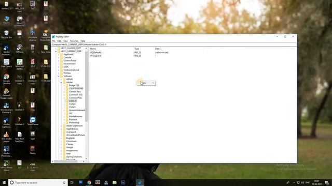This screenshot has width=332, height=186.
Task: Open the View menu in Registry Editor
Action: (65, 41)
